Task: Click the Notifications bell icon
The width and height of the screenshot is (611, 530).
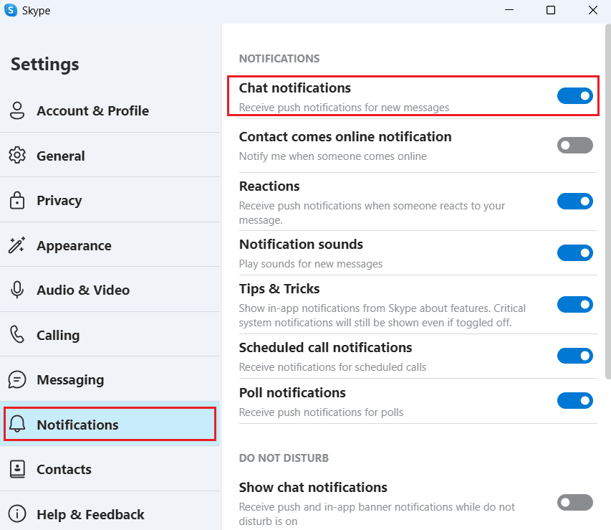Action: pyautogui.click(x=17, y=425)
